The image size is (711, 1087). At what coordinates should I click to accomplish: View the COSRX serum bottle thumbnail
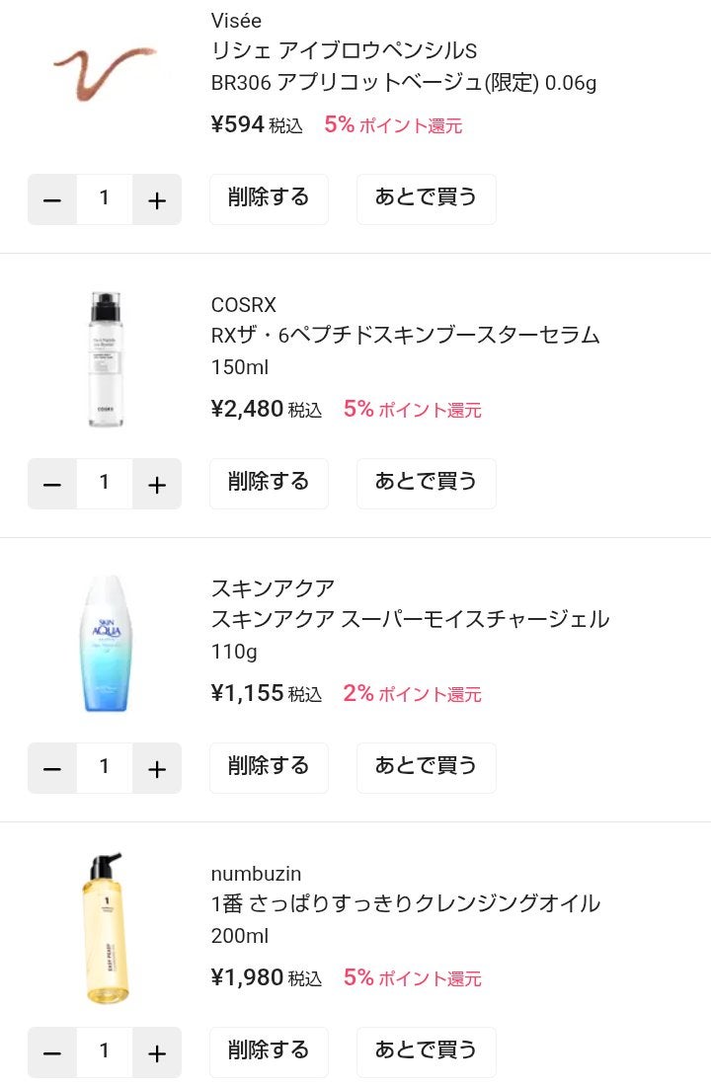[105, 359]
